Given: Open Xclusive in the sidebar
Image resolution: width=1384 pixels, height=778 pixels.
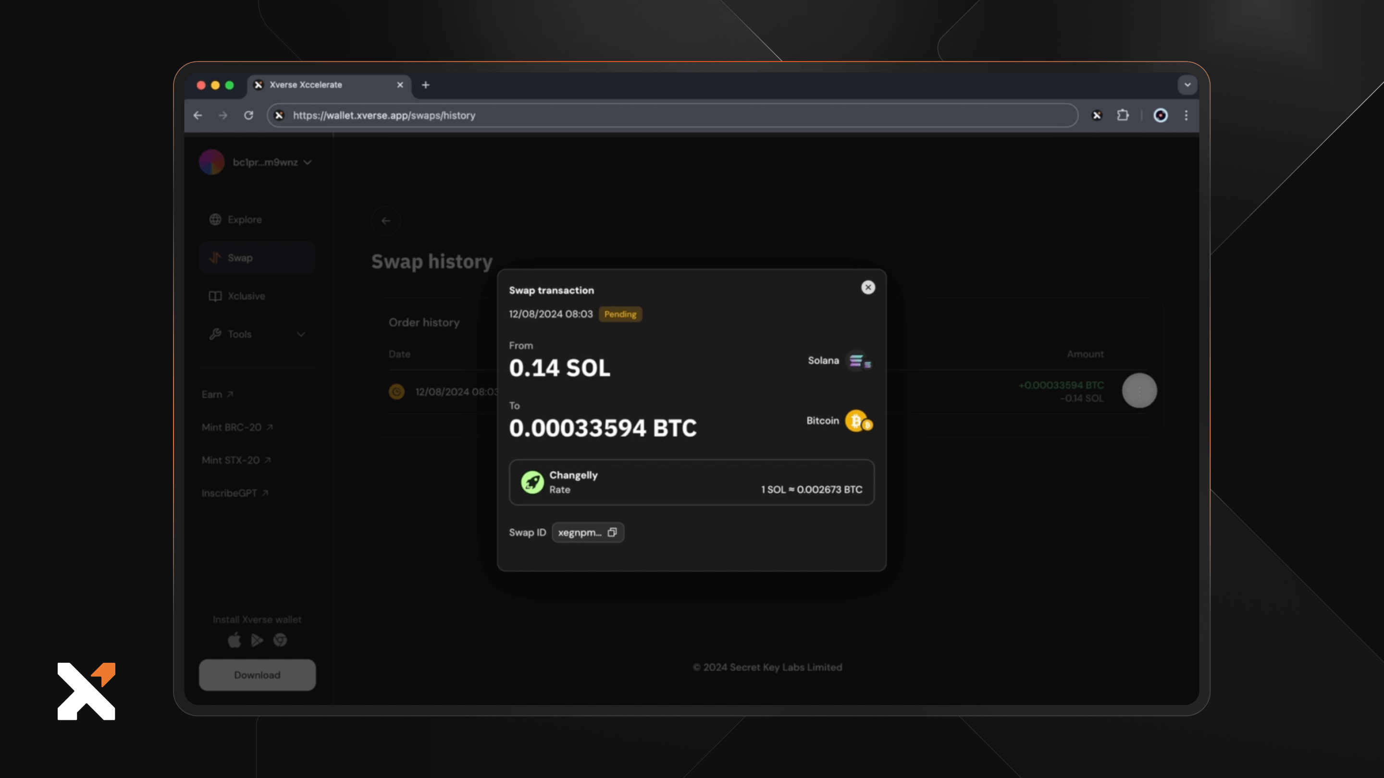Looking at the screenshot, I should point(257,296).
